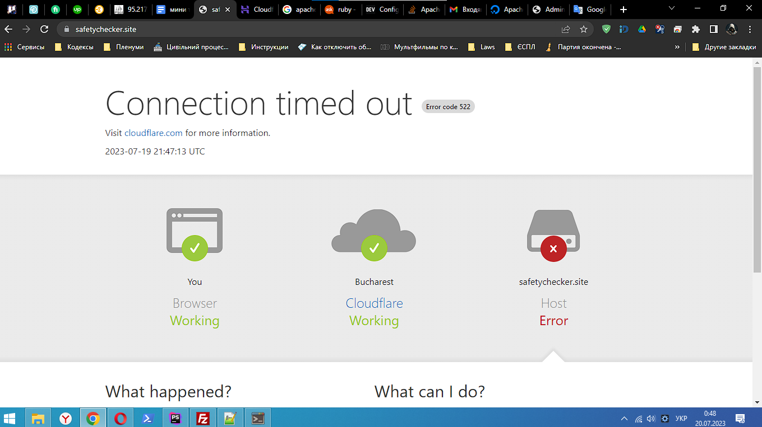
Task: Open File Explorer from the taskbar
Action: click(x=38, y=418)
